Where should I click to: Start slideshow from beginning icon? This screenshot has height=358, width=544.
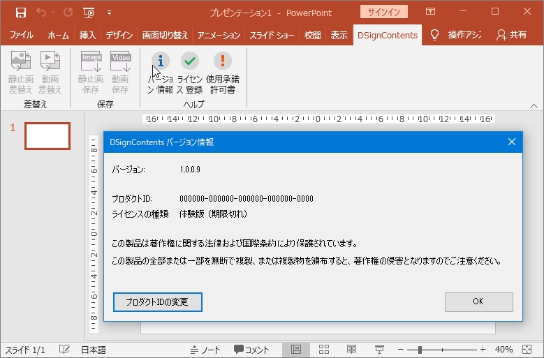click(x=89, y=13)
